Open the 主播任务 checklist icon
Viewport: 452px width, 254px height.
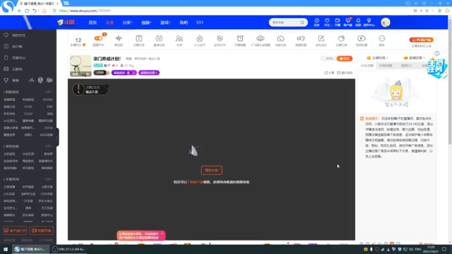point(138,41)
